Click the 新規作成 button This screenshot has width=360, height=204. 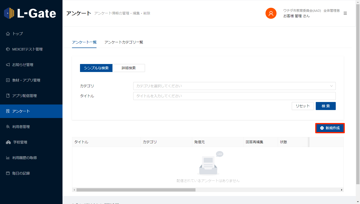click(330, 128)
